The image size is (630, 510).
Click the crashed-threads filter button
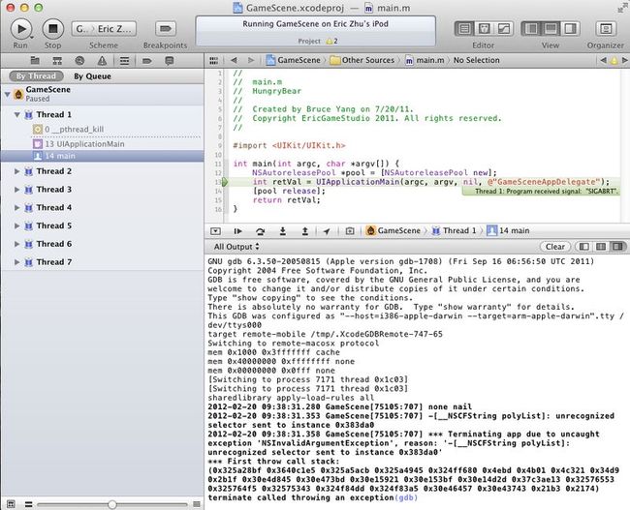pos(11,504)
